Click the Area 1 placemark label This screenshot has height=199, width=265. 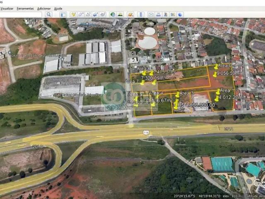coord(227,90)
